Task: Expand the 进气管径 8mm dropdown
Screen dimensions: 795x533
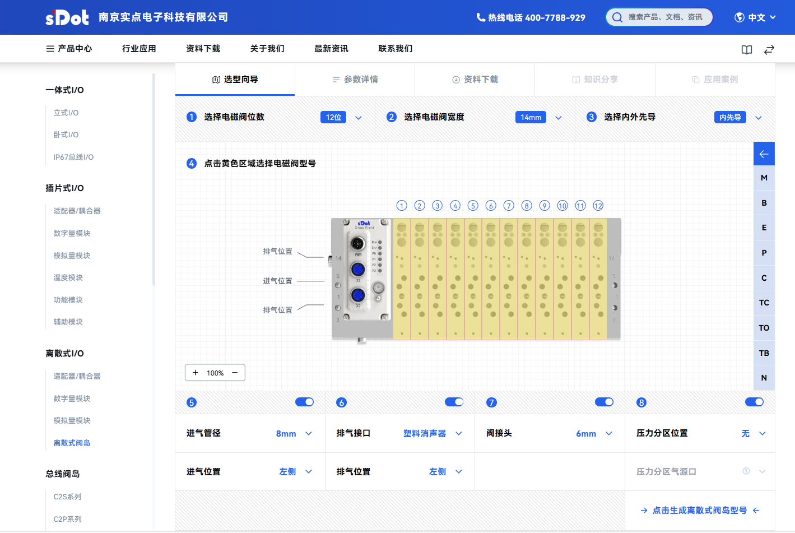Action: pyautogui.click(x=294, y=434)
